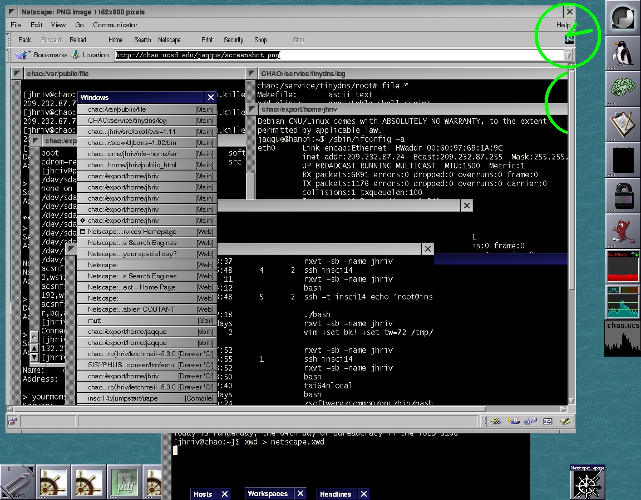This screenshot has height=500, width=641.
Task: Click the security padlock icon in status bar
Action: click(x=13, y=421)
